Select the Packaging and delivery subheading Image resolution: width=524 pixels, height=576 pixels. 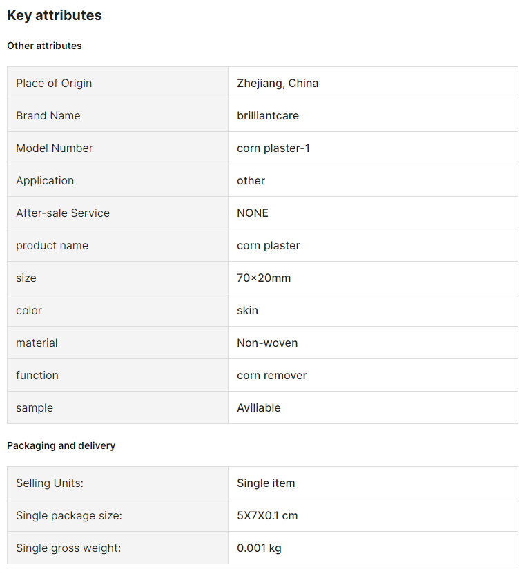point(61,445)
